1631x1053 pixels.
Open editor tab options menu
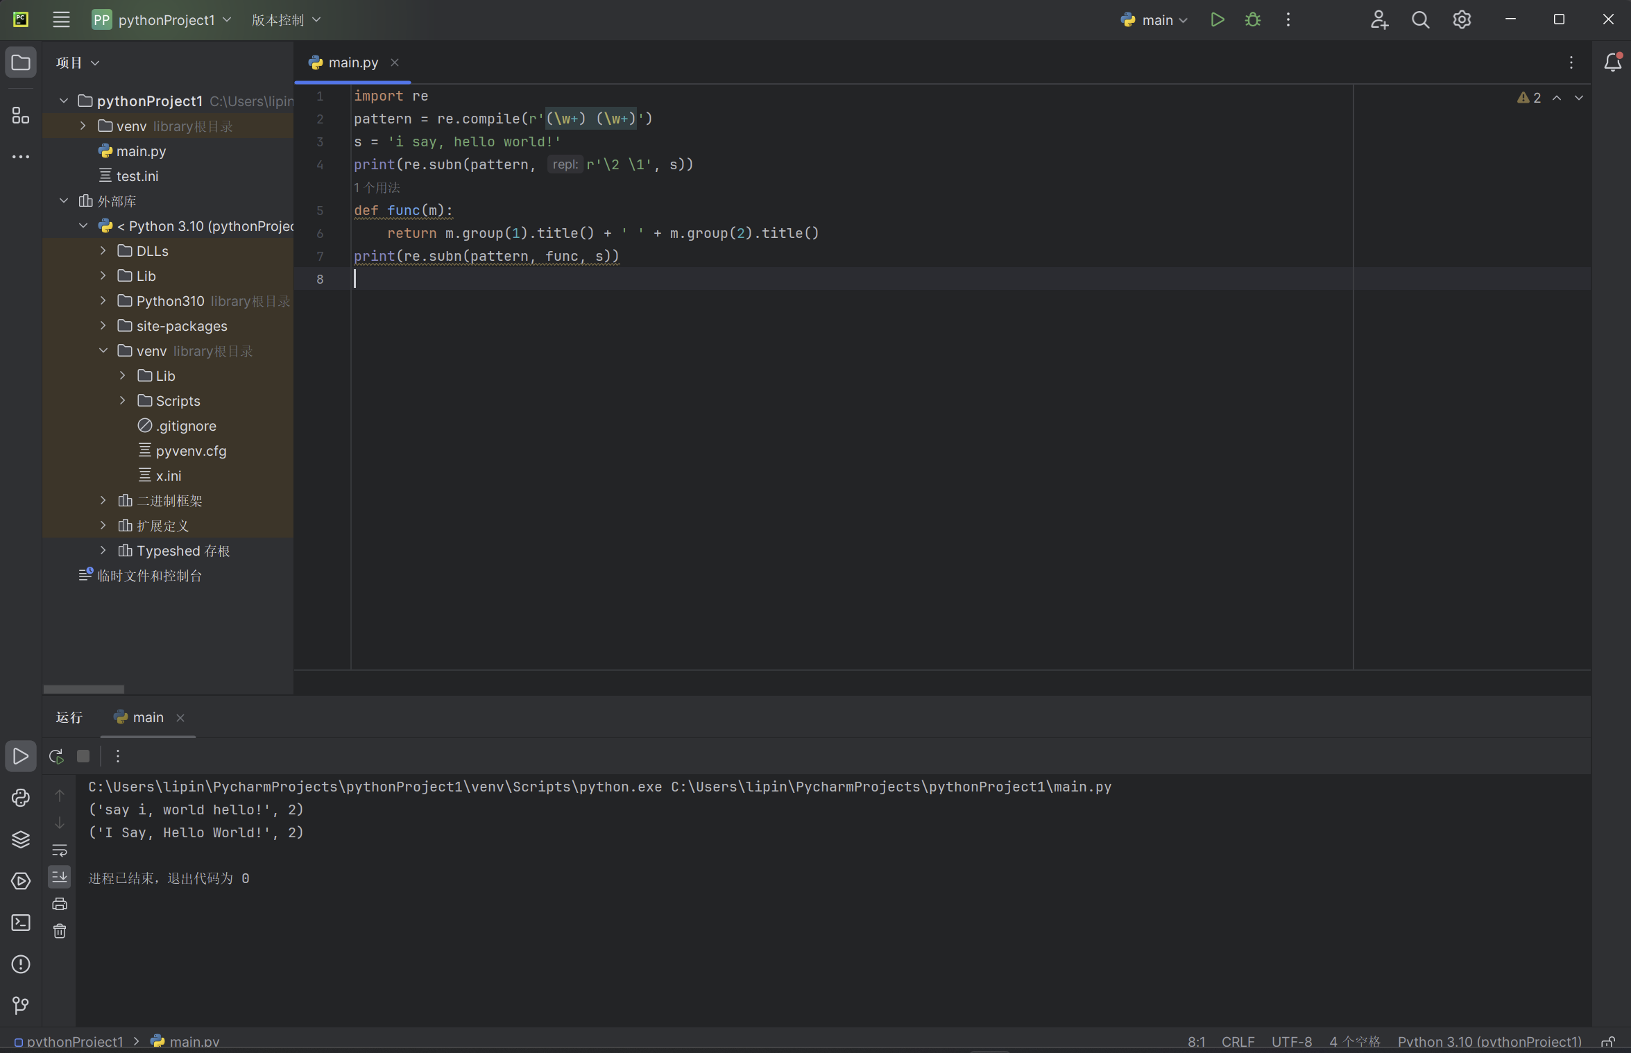[1571, 62]
